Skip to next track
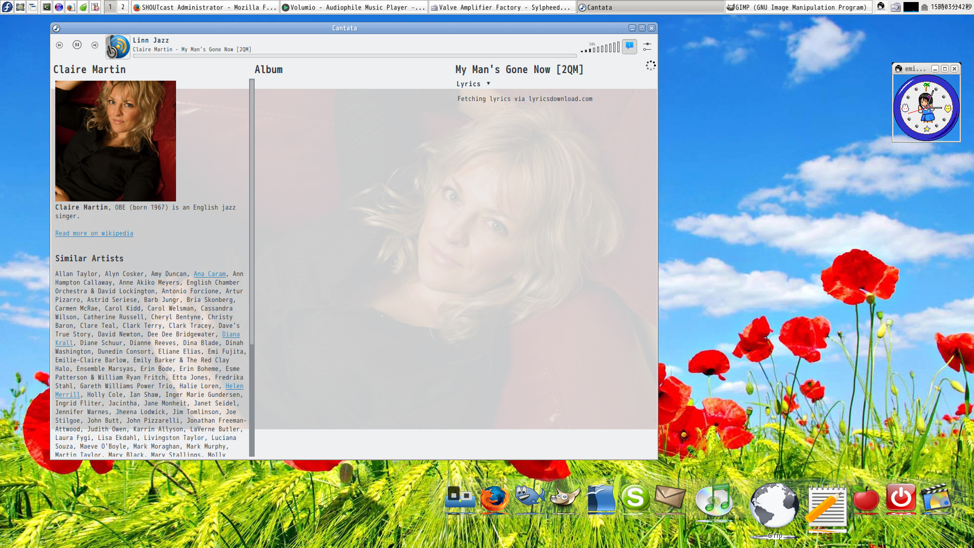Screen dimensions: 974x548 pyautogui.click(x=95, y=45)
